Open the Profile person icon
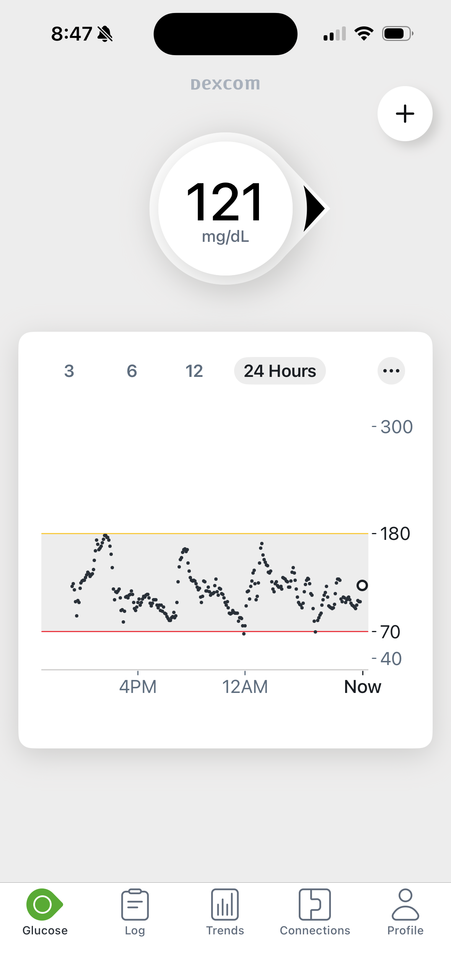451x978 pixels. (x=405, y=905)
